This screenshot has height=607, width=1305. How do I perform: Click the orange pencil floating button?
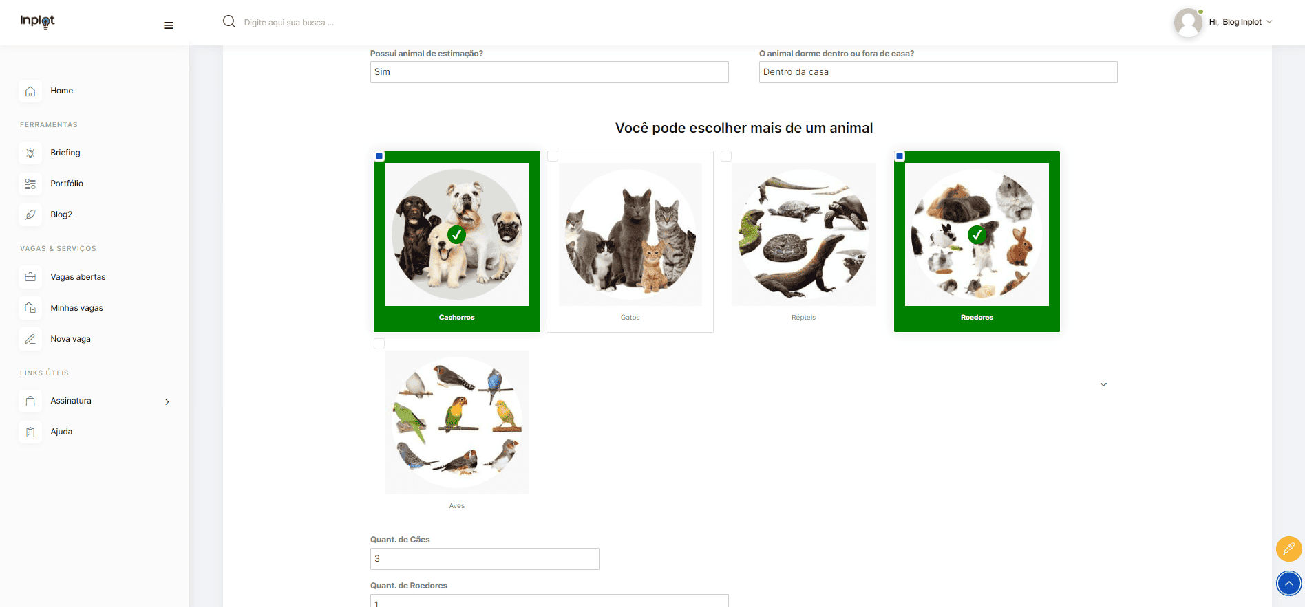tap(1288, 549)
